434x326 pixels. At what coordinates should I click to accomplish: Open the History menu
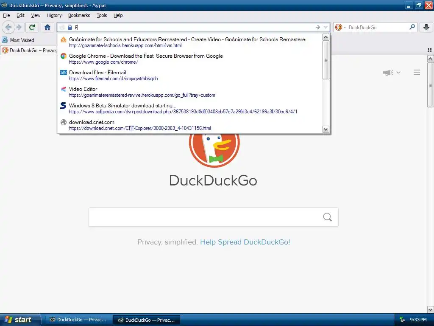(x=54, y=15)
